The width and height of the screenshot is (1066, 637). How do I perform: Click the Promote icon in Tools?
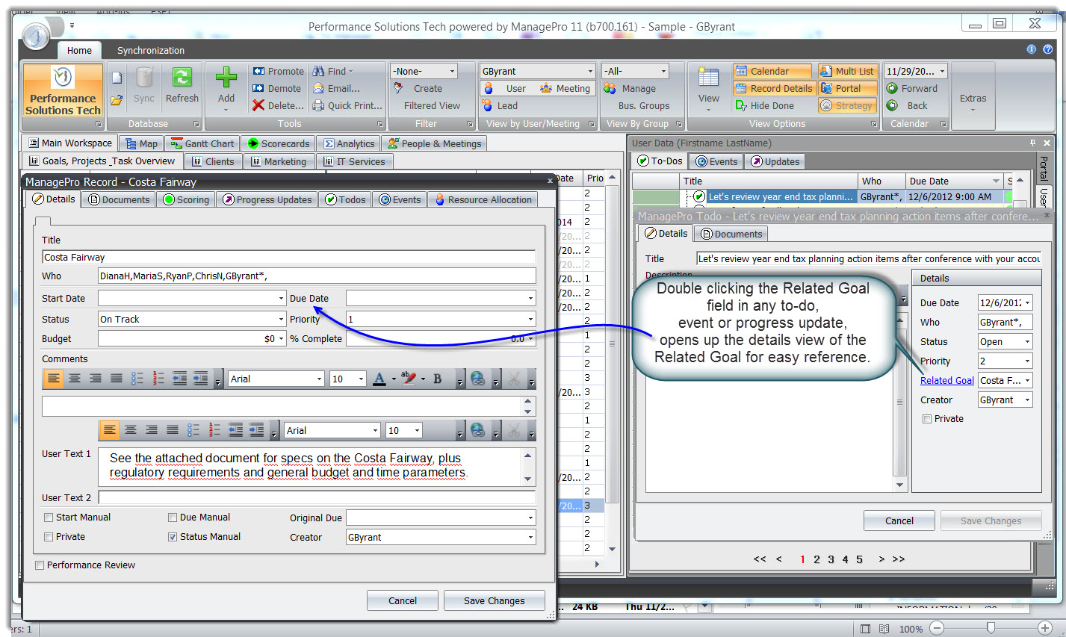(x=258, y=71)
